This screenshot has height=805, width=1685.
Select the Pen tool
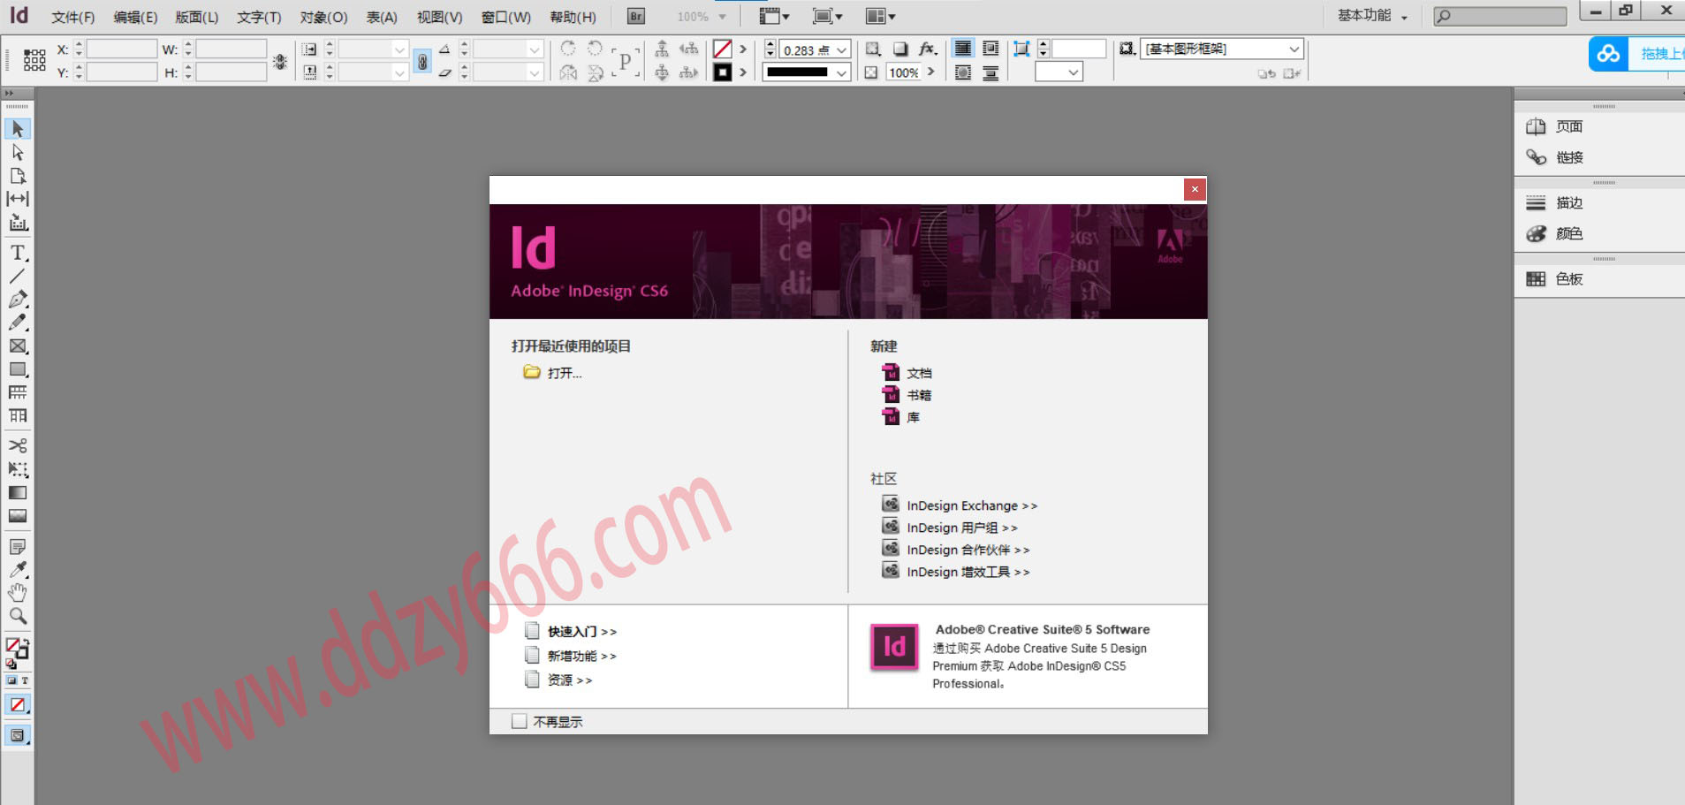[x=18, y=300]
